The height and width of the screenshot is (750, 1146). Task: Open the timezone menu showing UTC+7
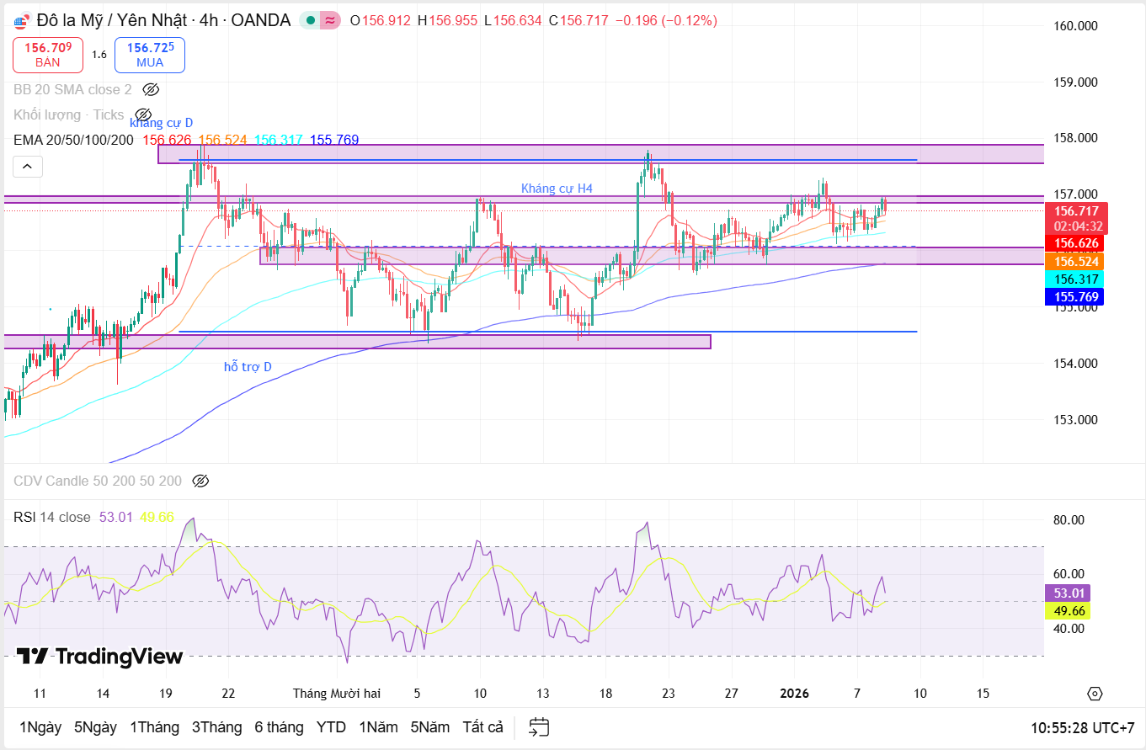pyautogui.click(x=1081, y=726)
